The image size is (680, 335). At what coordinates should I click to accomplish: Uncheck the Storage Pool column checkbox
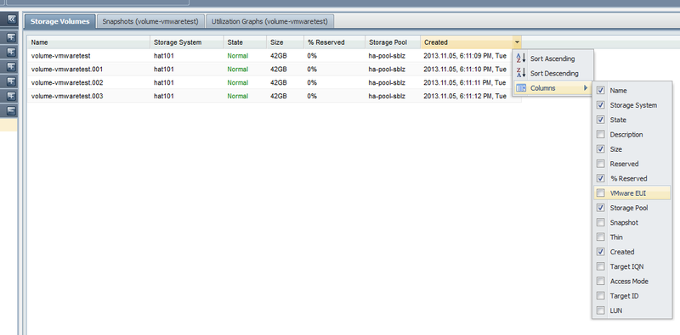coord(601,208)
